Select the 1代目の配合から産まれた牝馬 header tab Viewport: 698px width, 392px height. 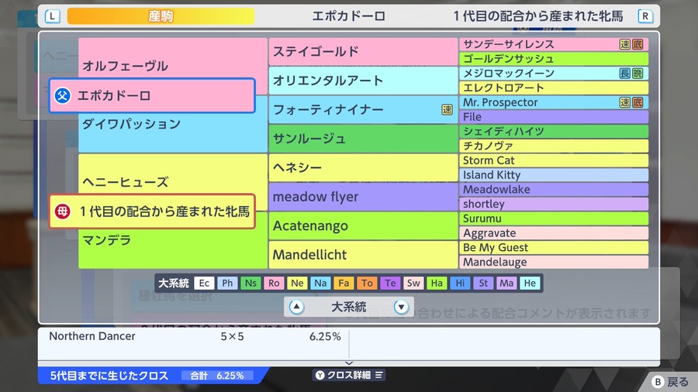(x=538, y=16)
